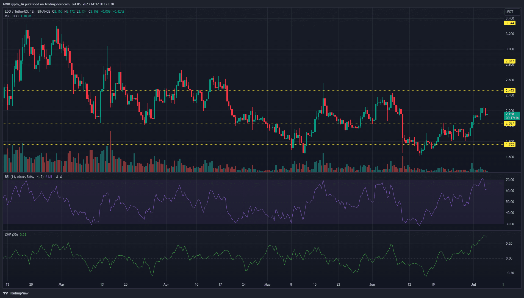
Task: Expand the RSI (14, close, SMA, 14, 2) legend
Action: pyautogui.click(x=24, y=177)
